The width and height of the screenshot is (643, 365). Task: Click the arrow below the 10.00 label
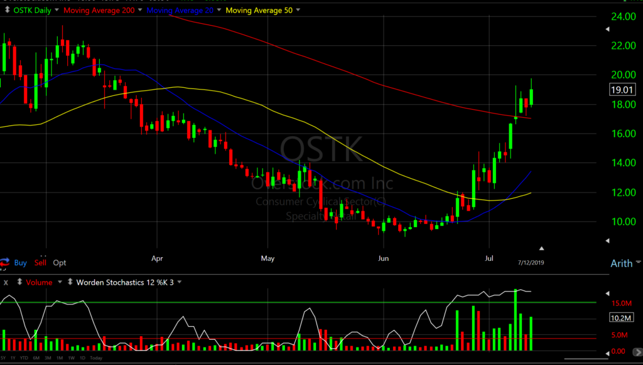click(x=608, y=241)
